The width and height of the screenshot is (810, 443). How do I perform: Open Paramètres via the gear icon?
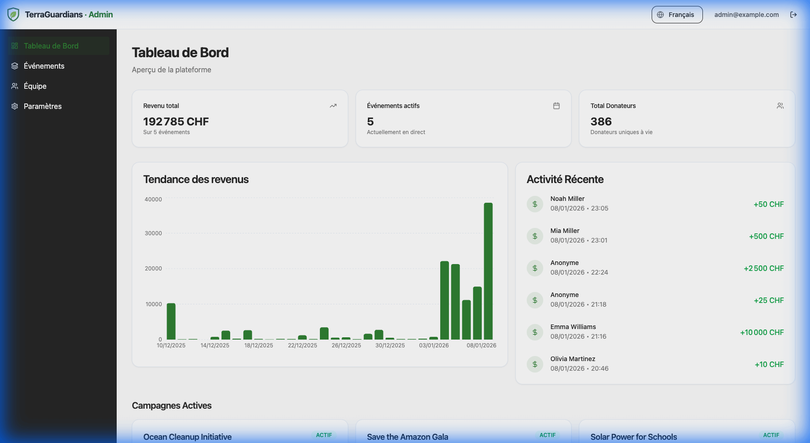click(x=15, y=106)
